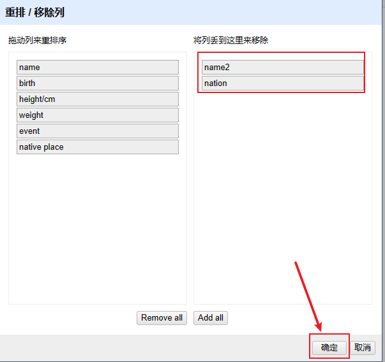Image resolution: width=385 pixels, height=362 pixels.
Task: Select the weight column item
Action: 98,115
